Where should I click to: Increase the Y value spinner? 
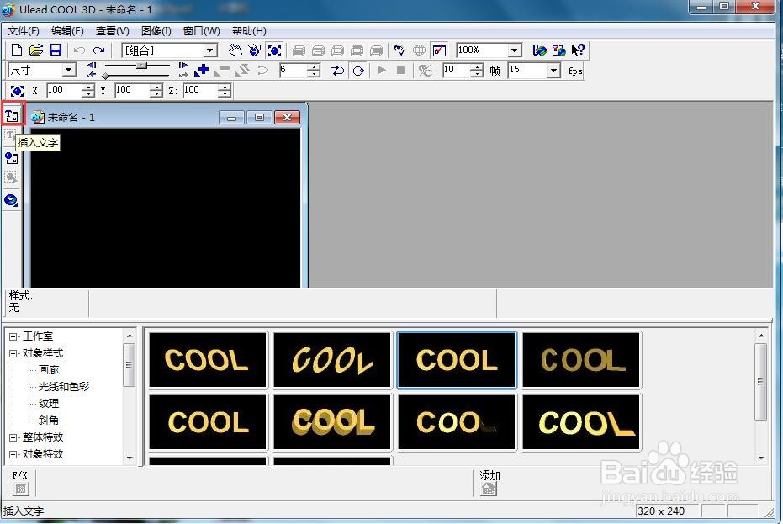(156, 87)
